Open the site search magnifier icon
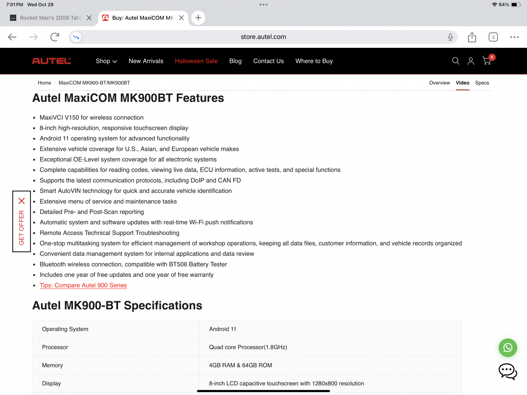Image resolution: width=527 pixels, height=395 pixels. pyautogui.click(x=456, y=61)
